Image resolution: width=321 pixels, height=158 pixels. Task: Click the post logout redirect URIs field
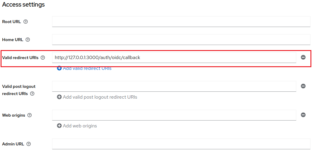pos(174,86)
